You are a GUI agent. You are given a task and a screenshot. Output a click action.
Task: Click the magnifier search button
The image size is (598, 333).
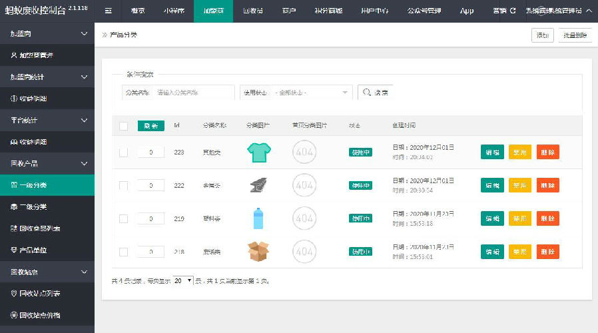tap(376, 93)
